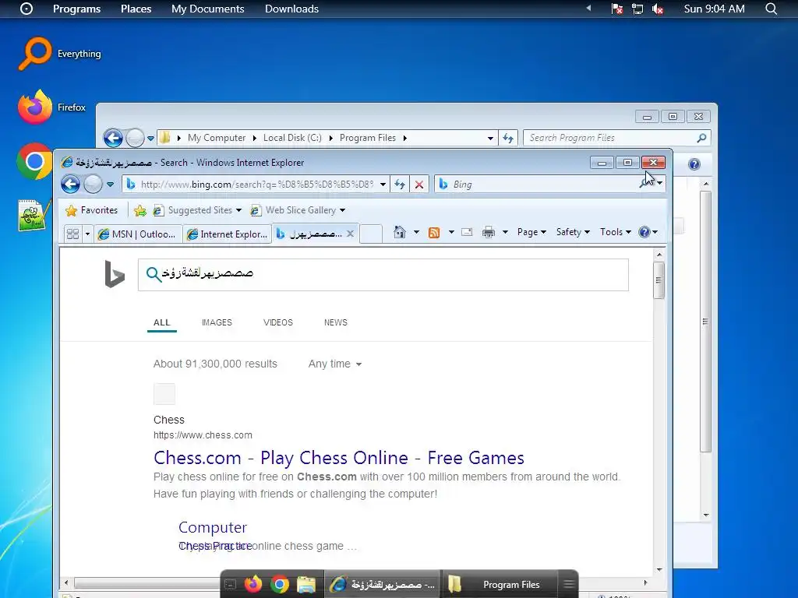The height and width of the screenshot is (598, 798).
Task: Launch Firefox from the desktop
Action: [34, 107]
